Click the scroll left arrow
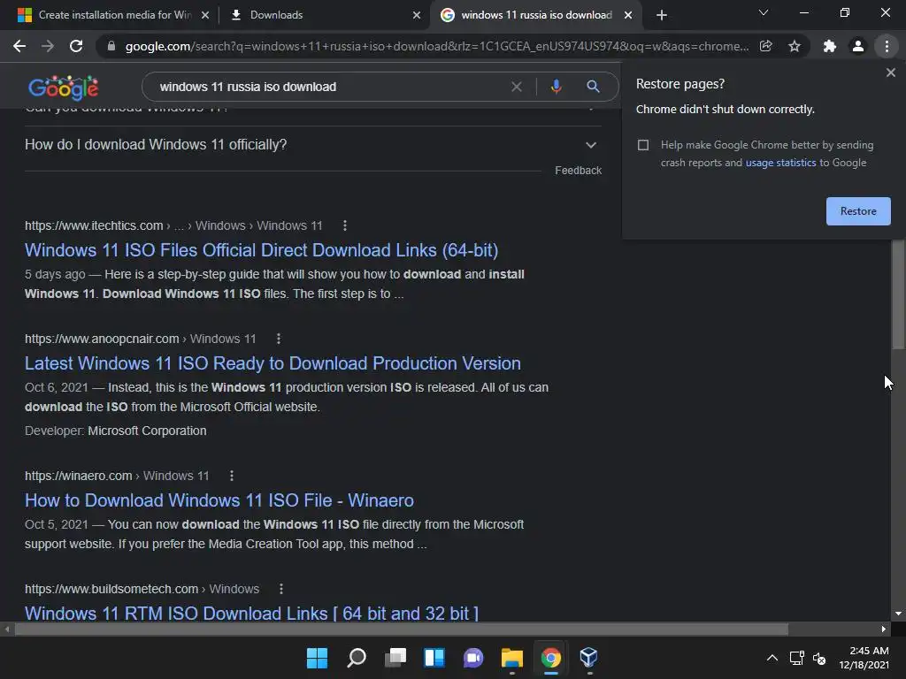 [x=7, y=629]
